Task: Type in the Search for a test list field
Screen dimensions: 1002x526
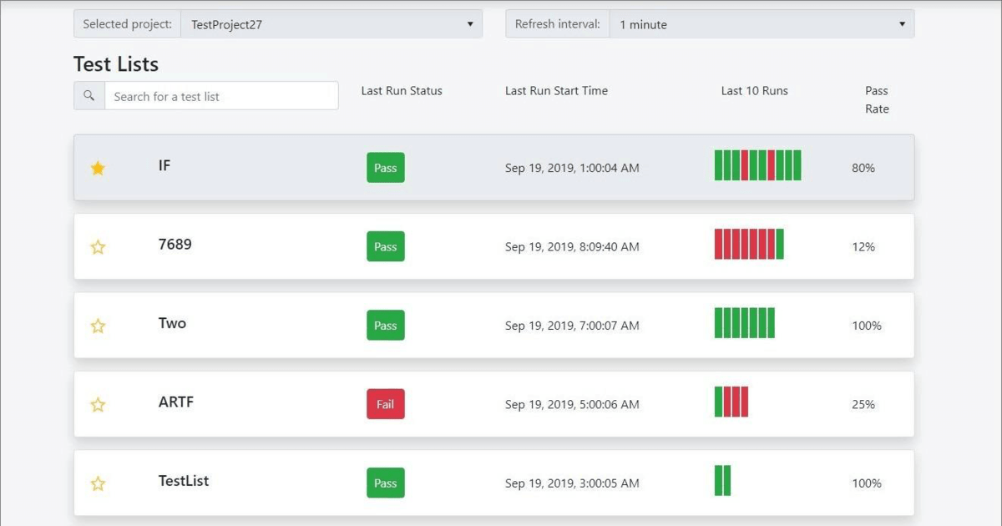Action: (221, 96)
